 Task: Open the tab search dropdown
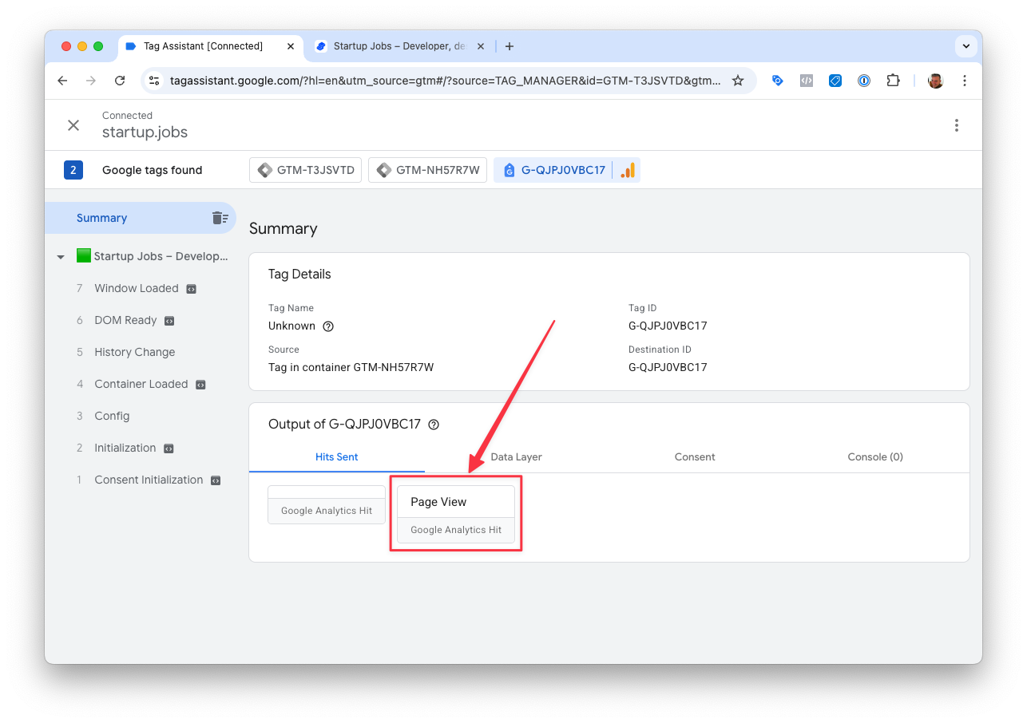click(966, 46)
